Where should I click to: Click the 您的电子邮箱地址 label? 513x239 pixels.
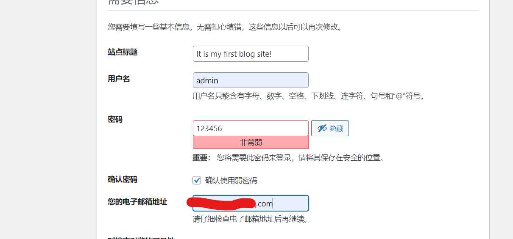[138, 202]
